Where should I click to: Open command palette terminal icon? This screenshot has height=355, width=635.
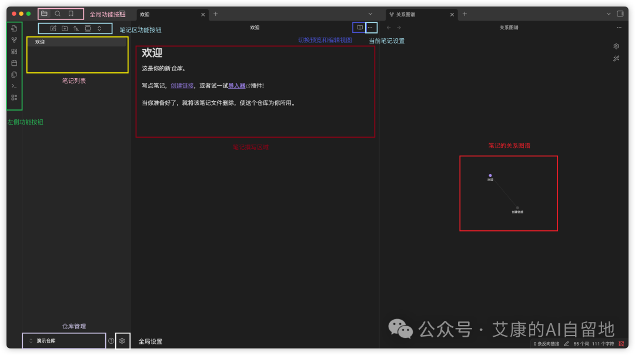(x=14, y=86)
